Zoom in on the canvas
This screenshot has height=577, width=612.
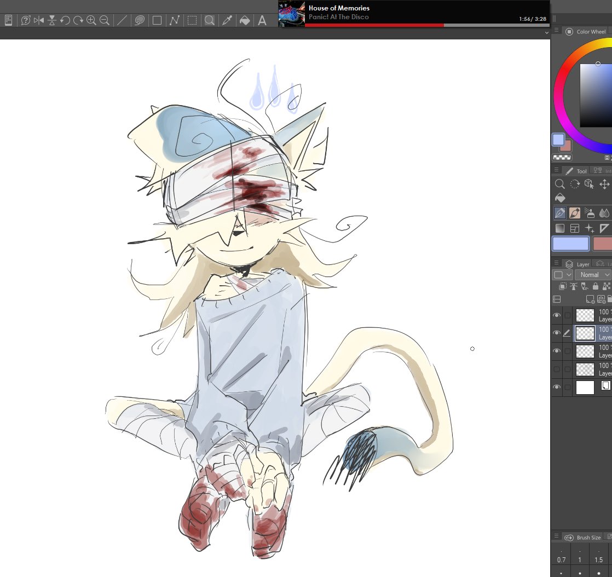point(91,20)
